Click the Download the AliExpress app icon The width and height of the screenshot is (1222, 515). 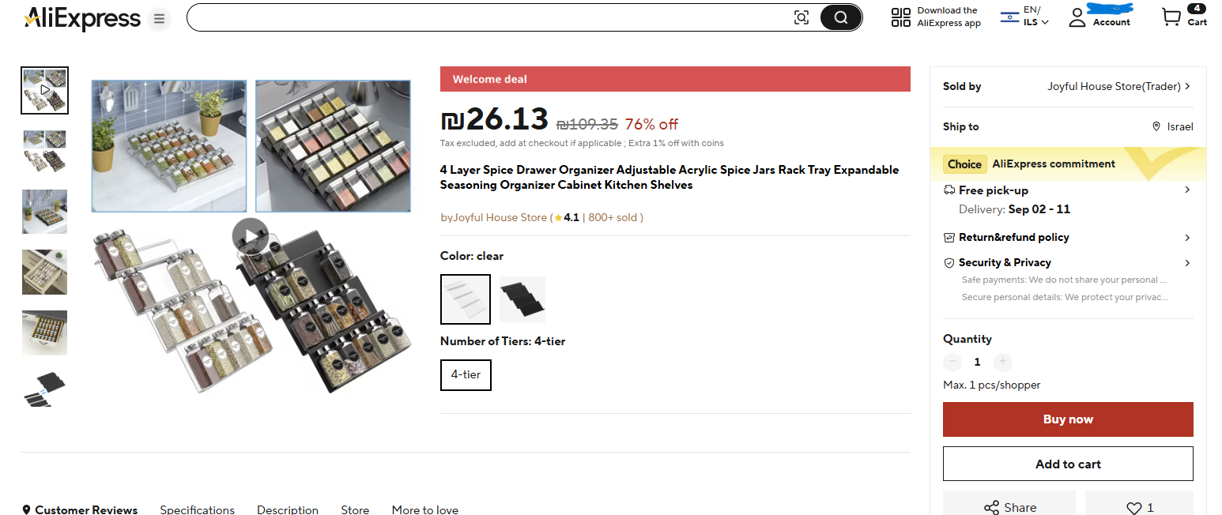[x=900, y=16]
